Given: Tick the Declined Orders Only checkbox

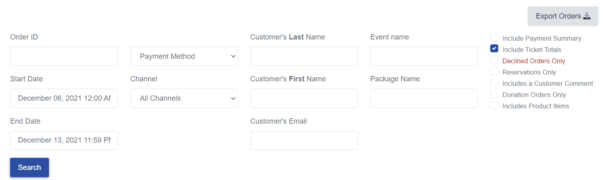Looking at the screenshot, I should (x=494, y=60).
